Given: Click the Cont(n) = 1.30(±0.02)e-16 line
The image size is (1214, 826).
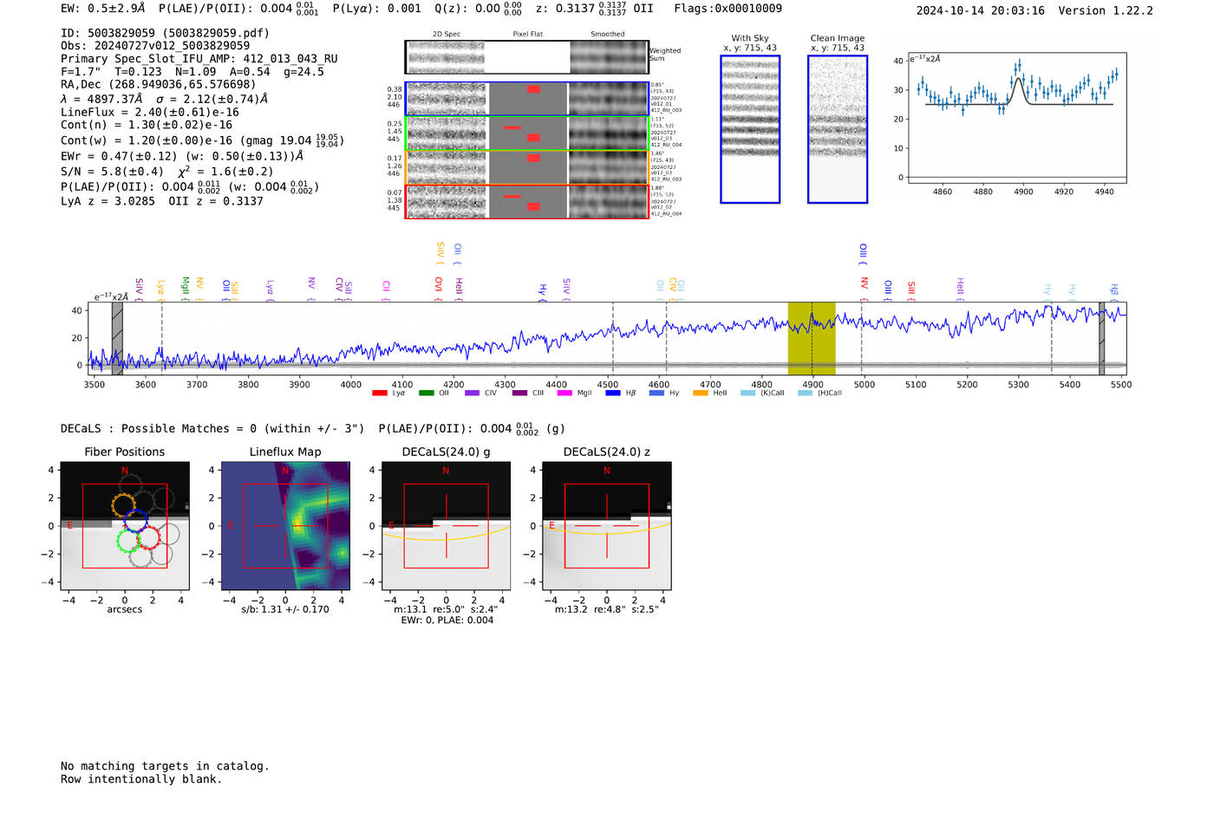Looking at the screenshot, I should click(147, 125).
